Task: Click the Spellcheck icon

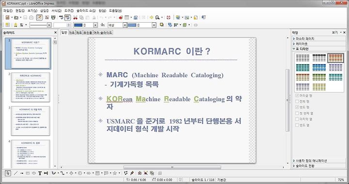Action: [x=61, y=17]
